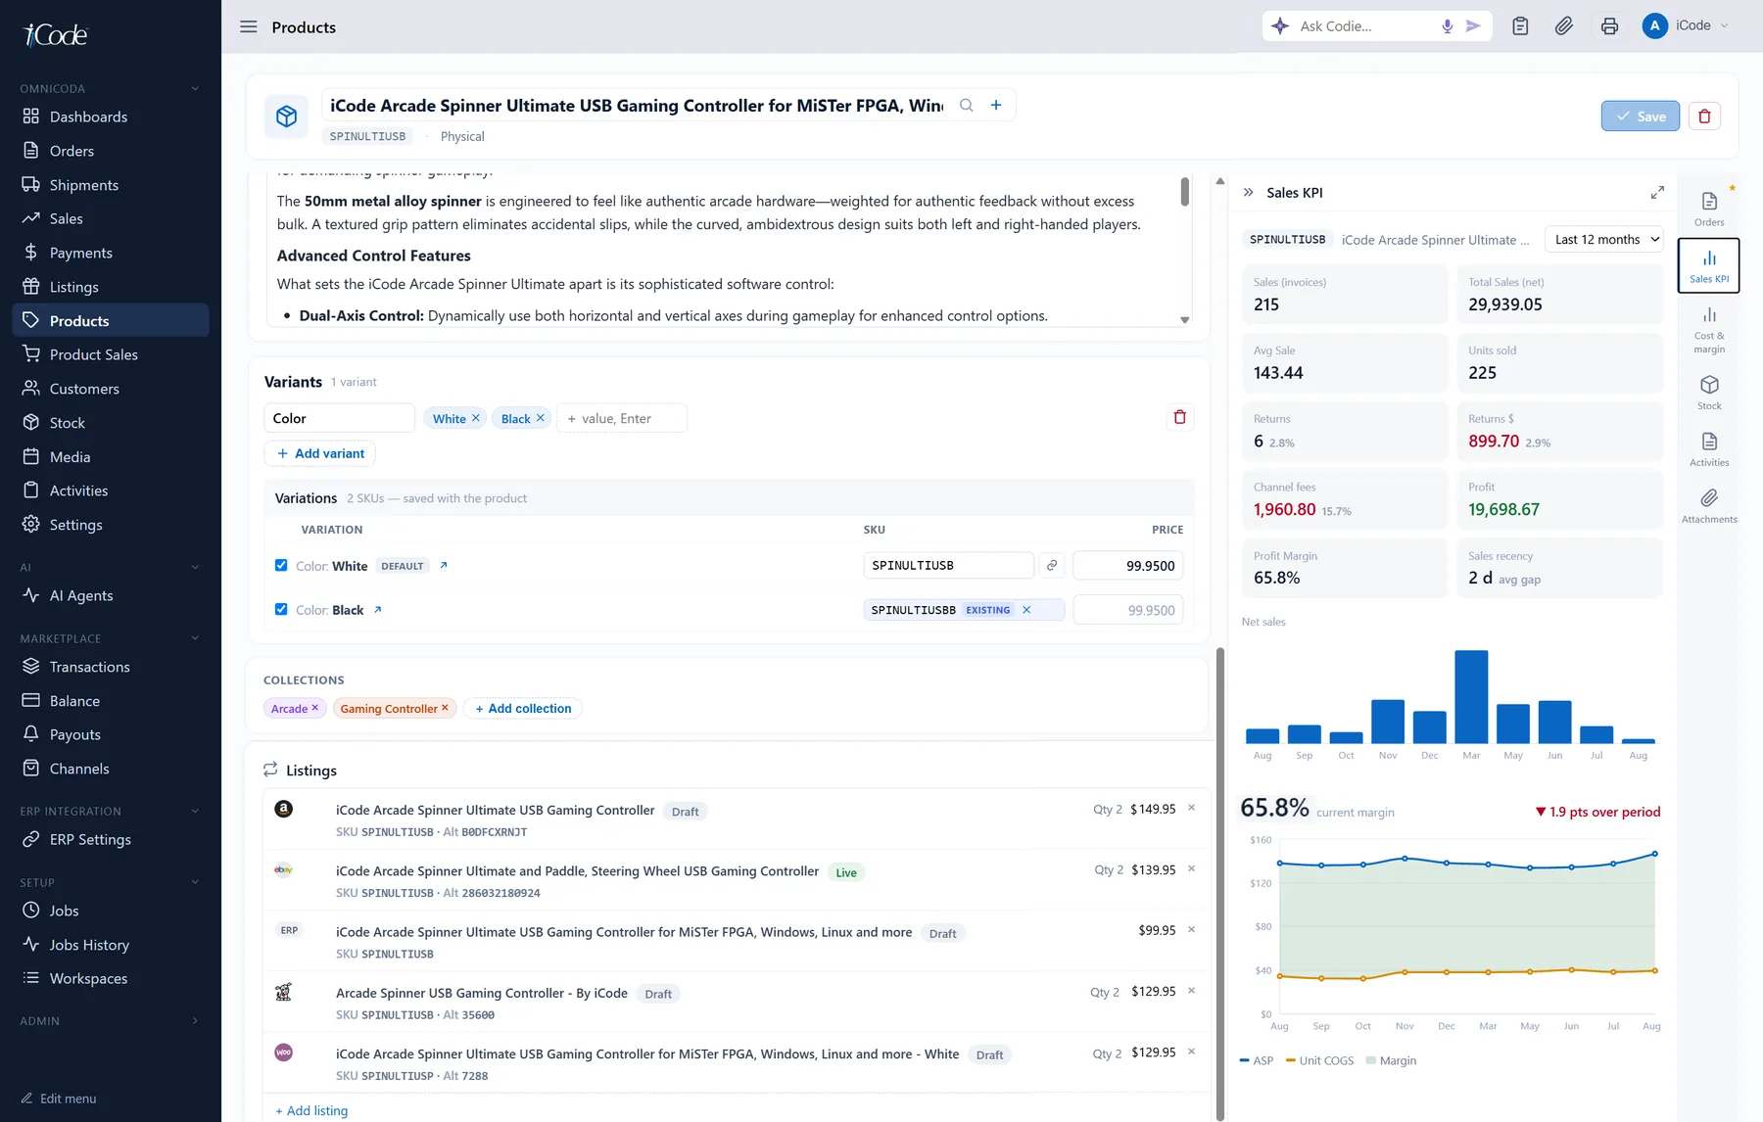Click the Mar bar in Net sales chart
Image resolution: width=1763 pixels, height=1122 pixels.
pos(1471,697)
